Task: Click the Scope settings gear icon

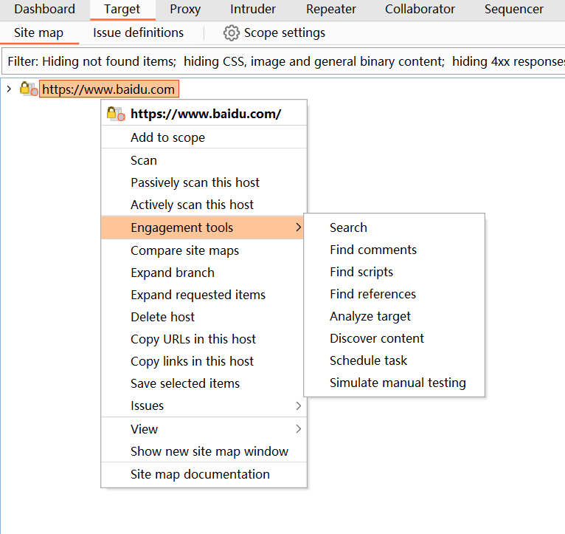Action: pos(231,33)
